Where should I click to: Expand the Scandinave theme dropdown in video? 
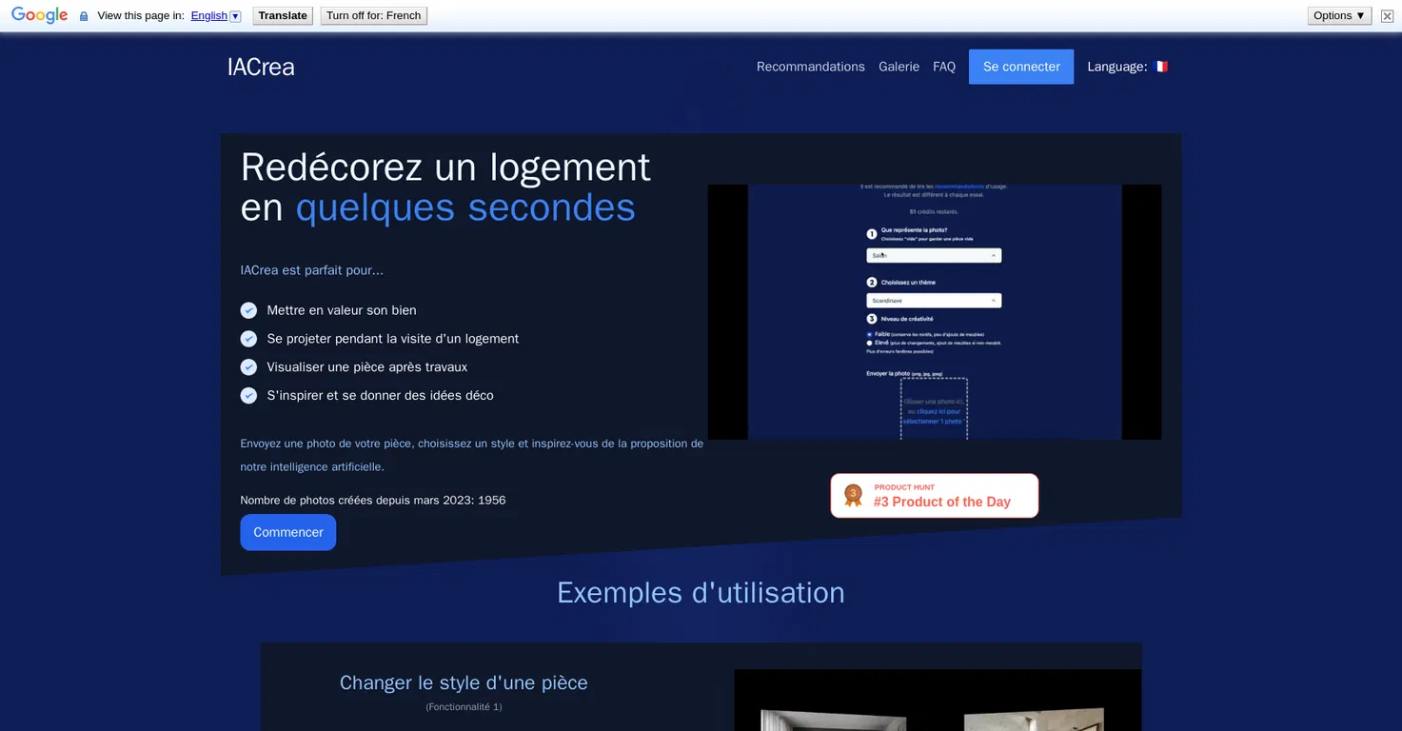(x=934, y=301)
